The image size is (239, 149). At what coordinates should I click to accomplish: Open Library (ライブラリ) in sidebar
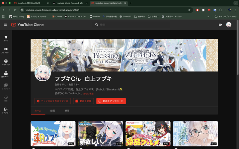coord(6,87)
